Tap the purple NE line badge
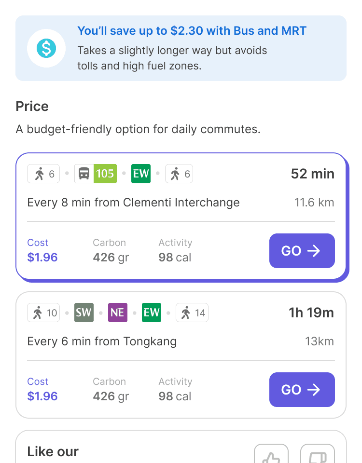 [x=118, y=313]
